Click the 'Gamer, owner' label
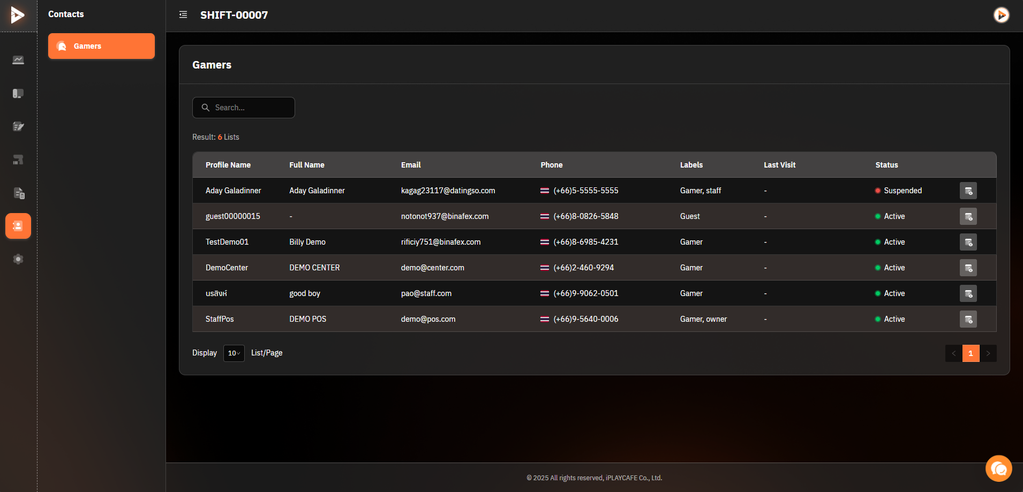 704,319
